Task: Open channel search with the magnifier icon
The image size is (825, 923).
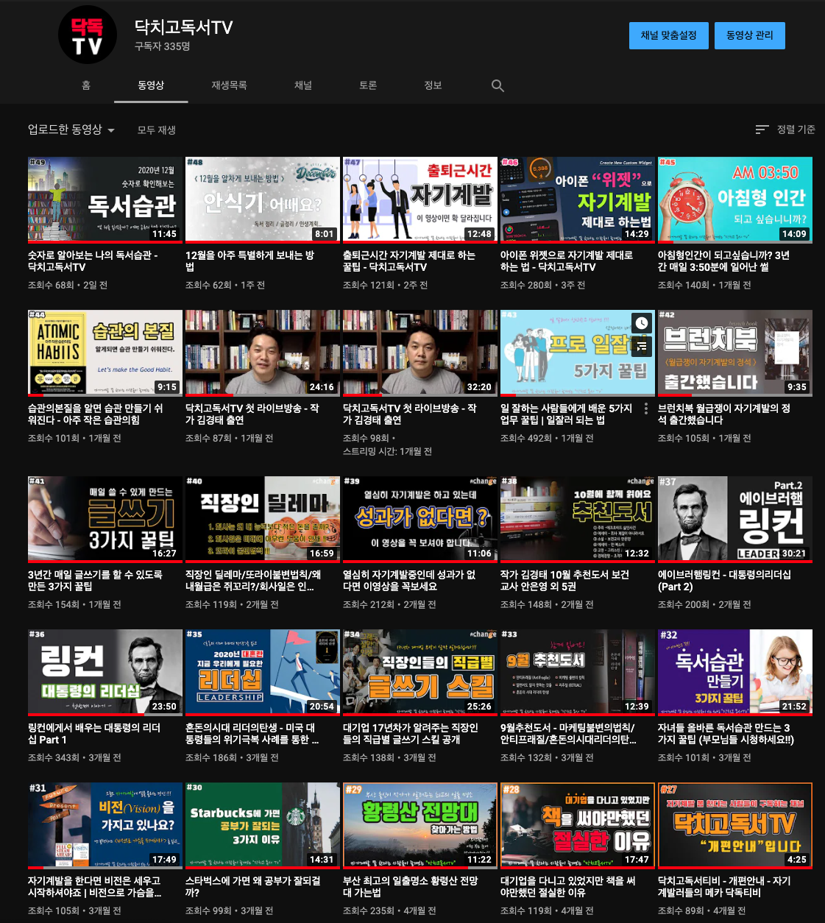Action: pos(498,85)
